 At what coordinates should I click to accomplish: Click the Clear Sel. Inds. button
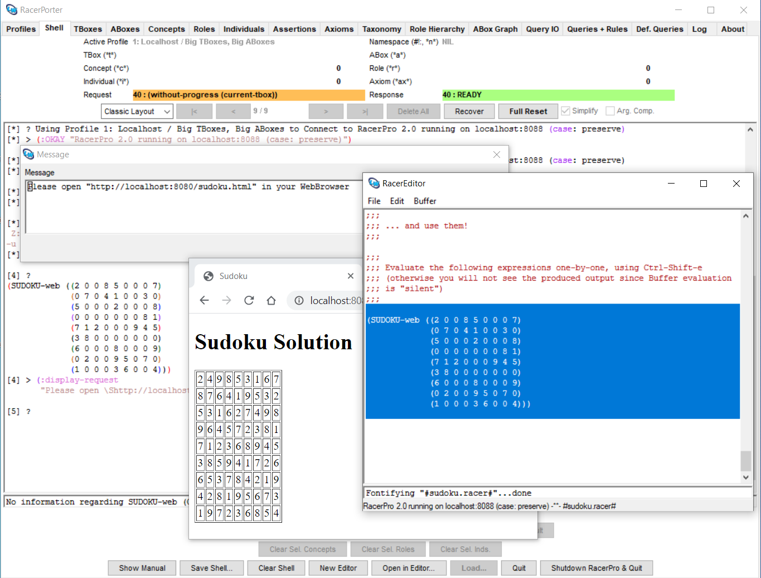465,549
